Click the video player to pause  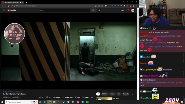69,51
